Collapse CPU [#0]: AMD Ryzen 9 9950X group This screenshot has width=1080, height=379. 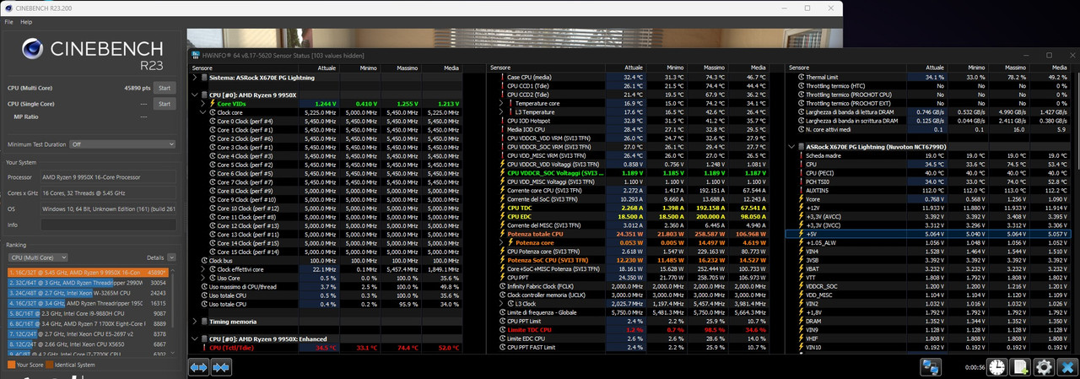click(194, 95)
